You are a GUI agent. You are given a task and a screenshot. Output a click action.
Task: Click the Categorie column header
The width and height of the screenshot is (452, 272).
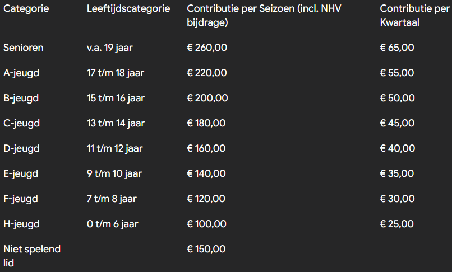coord(26,10)
